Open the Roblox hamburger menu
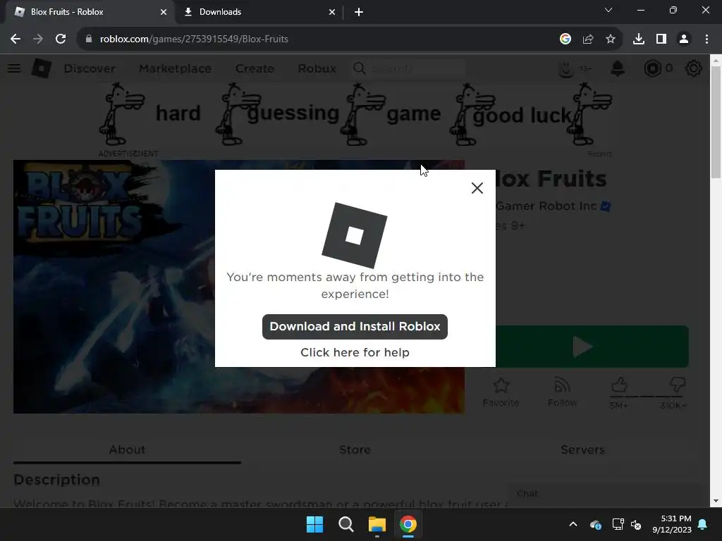Screen dimensions: 722x541 [x=14, y=68]
